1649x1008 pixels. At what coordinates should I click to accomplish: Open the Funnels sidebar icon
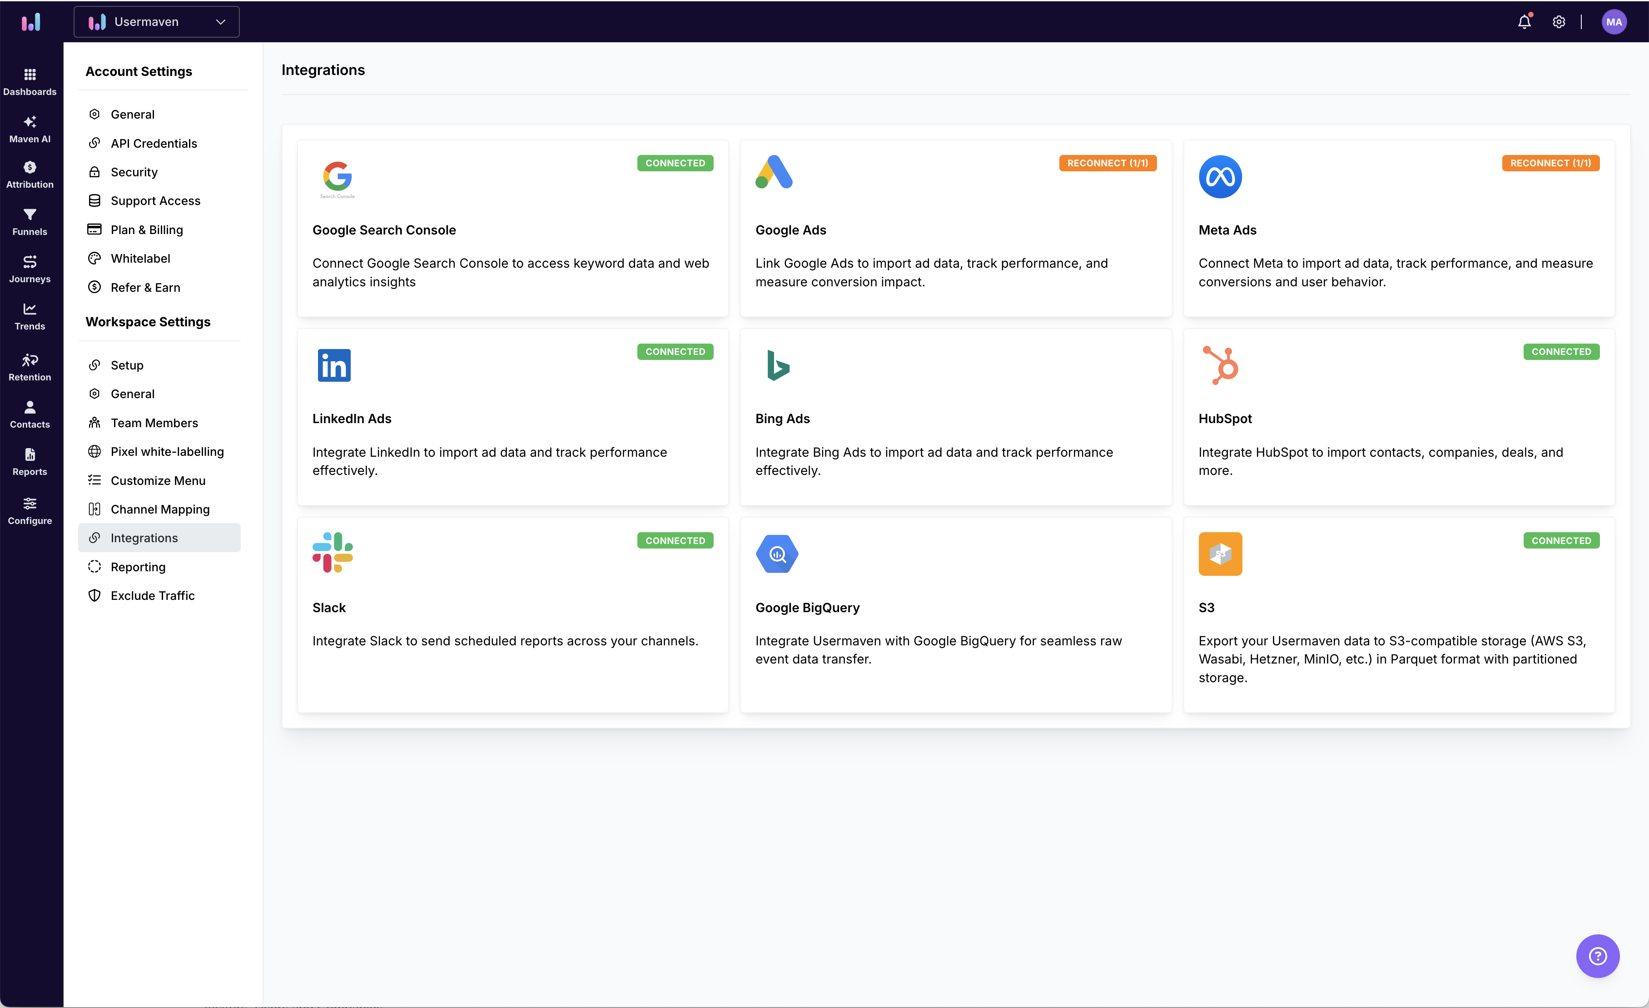30,221
